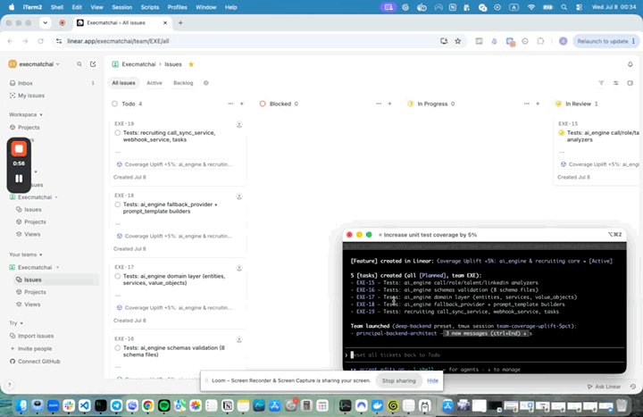Pause the Loom recording
Screen dimensions: 643x417
19,179
